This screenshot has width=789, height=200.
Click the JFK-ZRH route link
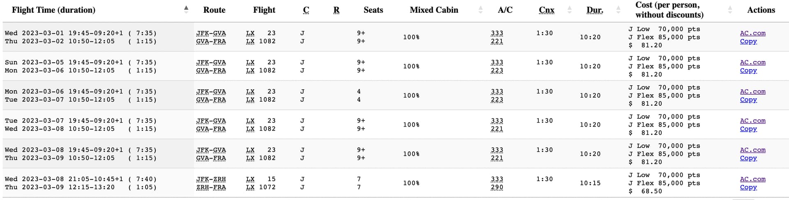[211, 179]
